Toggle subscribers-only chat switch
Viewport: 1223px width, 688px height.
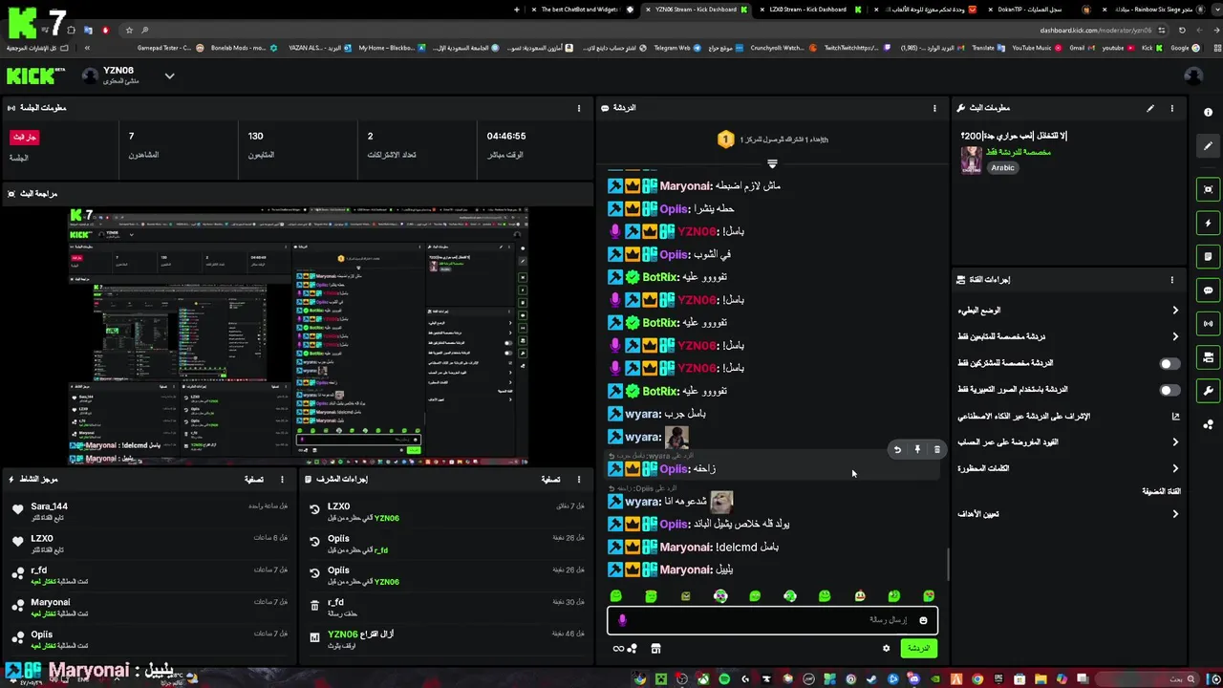coord(1169,363)
